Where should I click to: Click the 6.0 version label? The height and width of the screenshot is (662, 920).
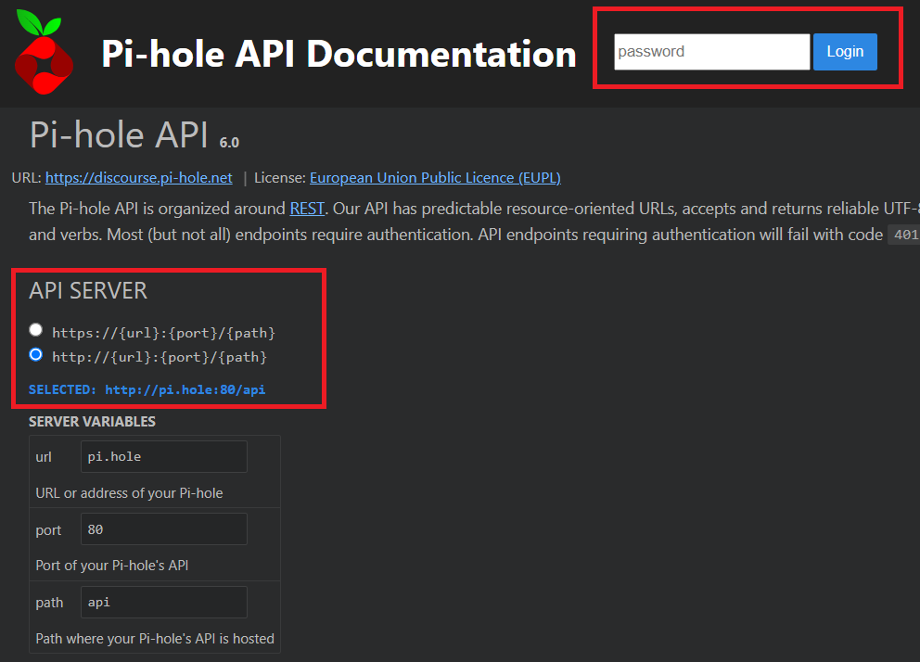229,143
